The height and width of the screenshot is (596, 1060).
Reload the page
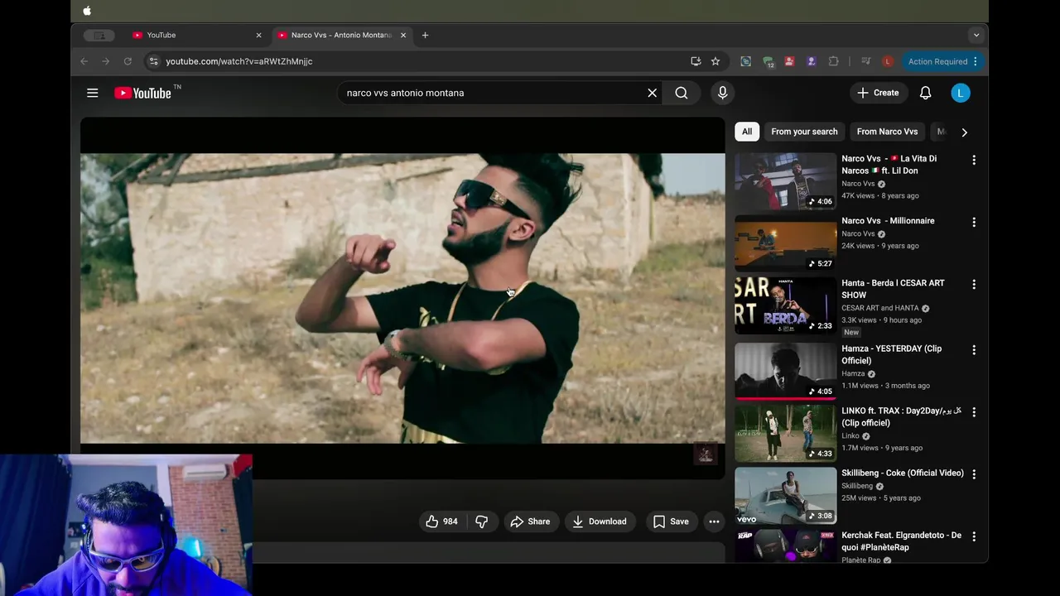[x=128, y=61]
